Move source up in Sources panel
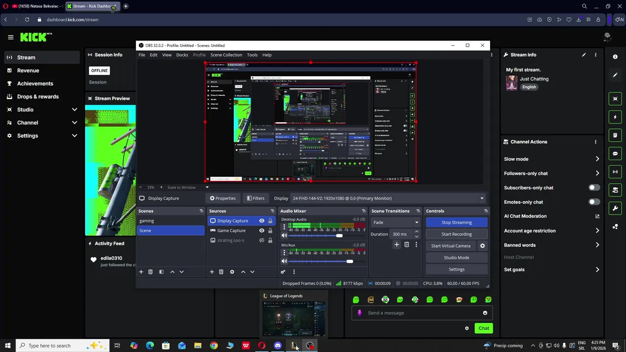Image resolution: width=626 pixels, height=352 pixels. 243,272
